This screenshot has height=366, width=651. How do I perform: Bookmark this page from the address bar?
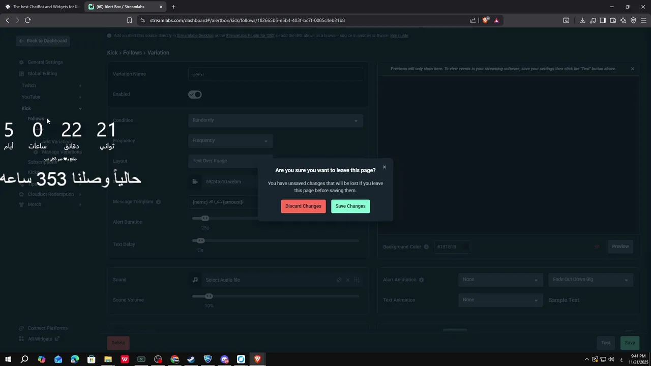tap(129, 20)
